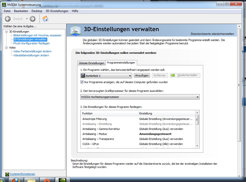Toggle 'Nur Programme anzeigen' checkbox
This screenshot has width=246, height=182.
pyautogui.click(x=82, y=82)
